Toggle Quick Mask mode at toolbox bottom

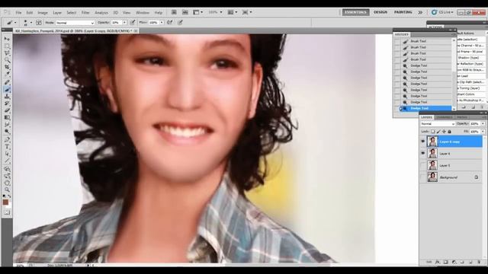coord(7,212)
